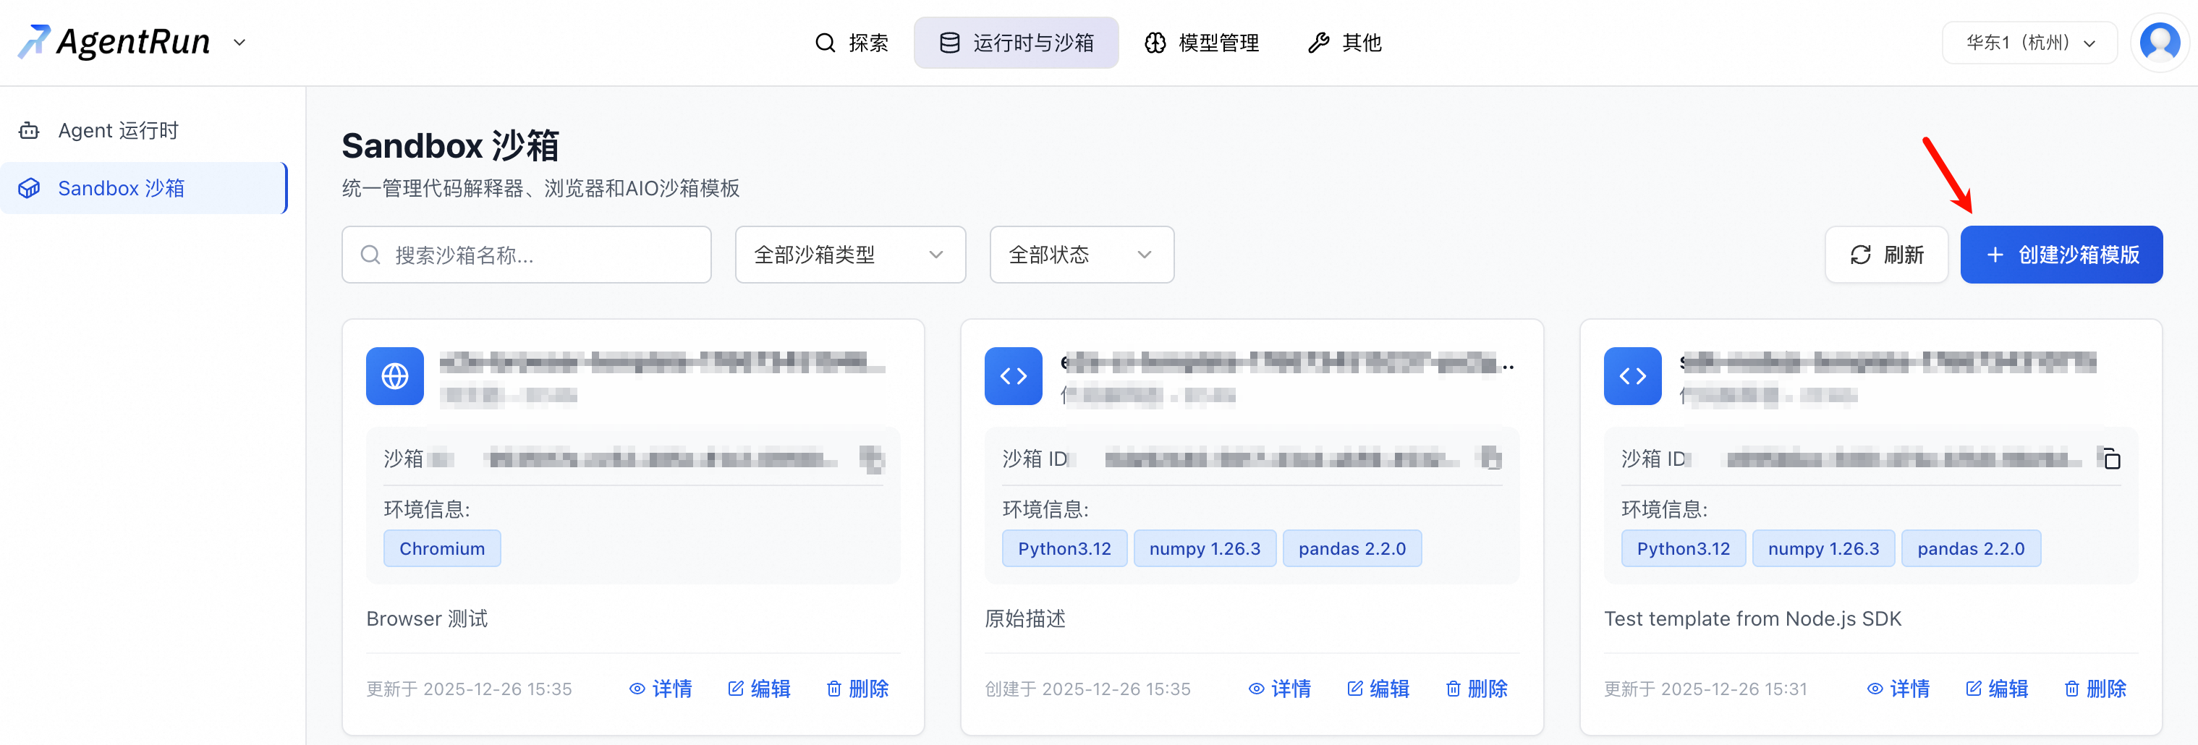Click the 原始描述 description text

click(x=1024, y=618)
